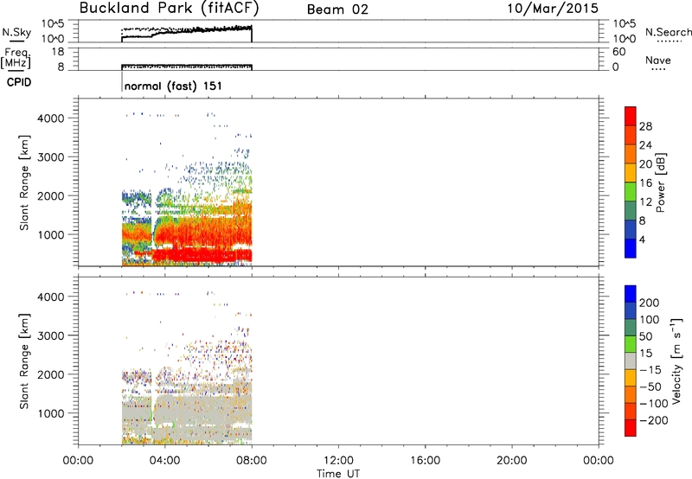
Task: Click the '08:00' time axis label
Action: click(x=252, y=461)
